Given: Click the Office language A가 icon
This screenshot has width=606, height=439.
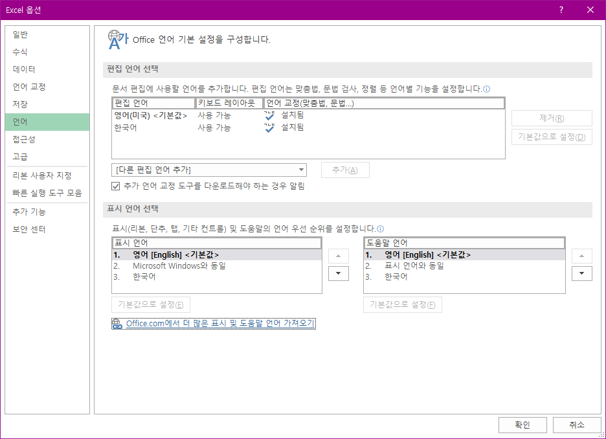Looking at the screenshot, I should [118, 39].
